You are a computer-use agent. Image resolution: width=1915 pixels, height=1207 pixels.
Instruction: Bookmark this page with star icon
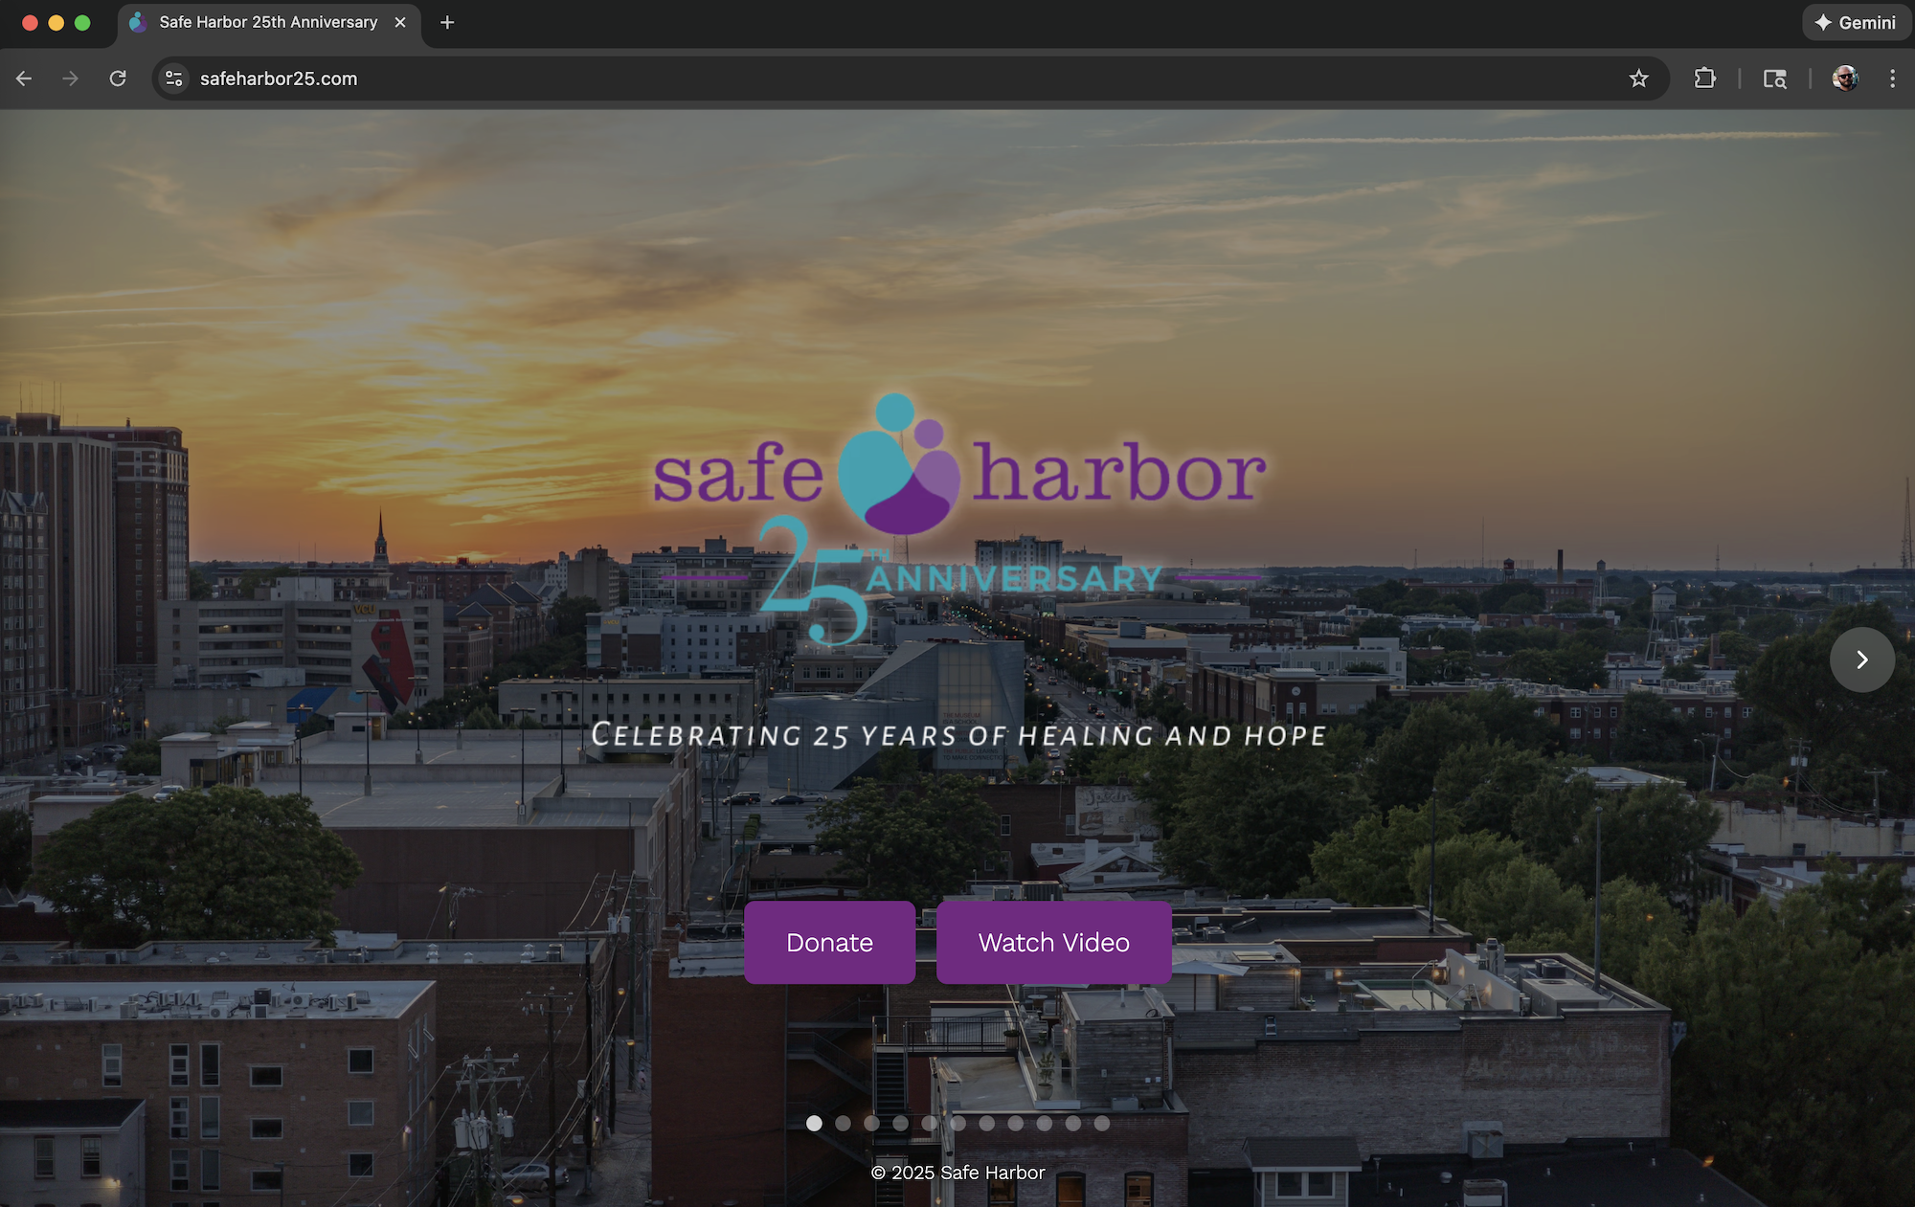(x=1638, y=78)
